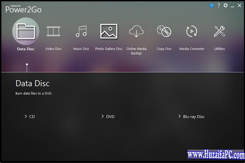Screen dimensions: 245x163
Task: Click the CyberLink Power2Go logo
Action: pyautogui.click(x=23, y=8)
